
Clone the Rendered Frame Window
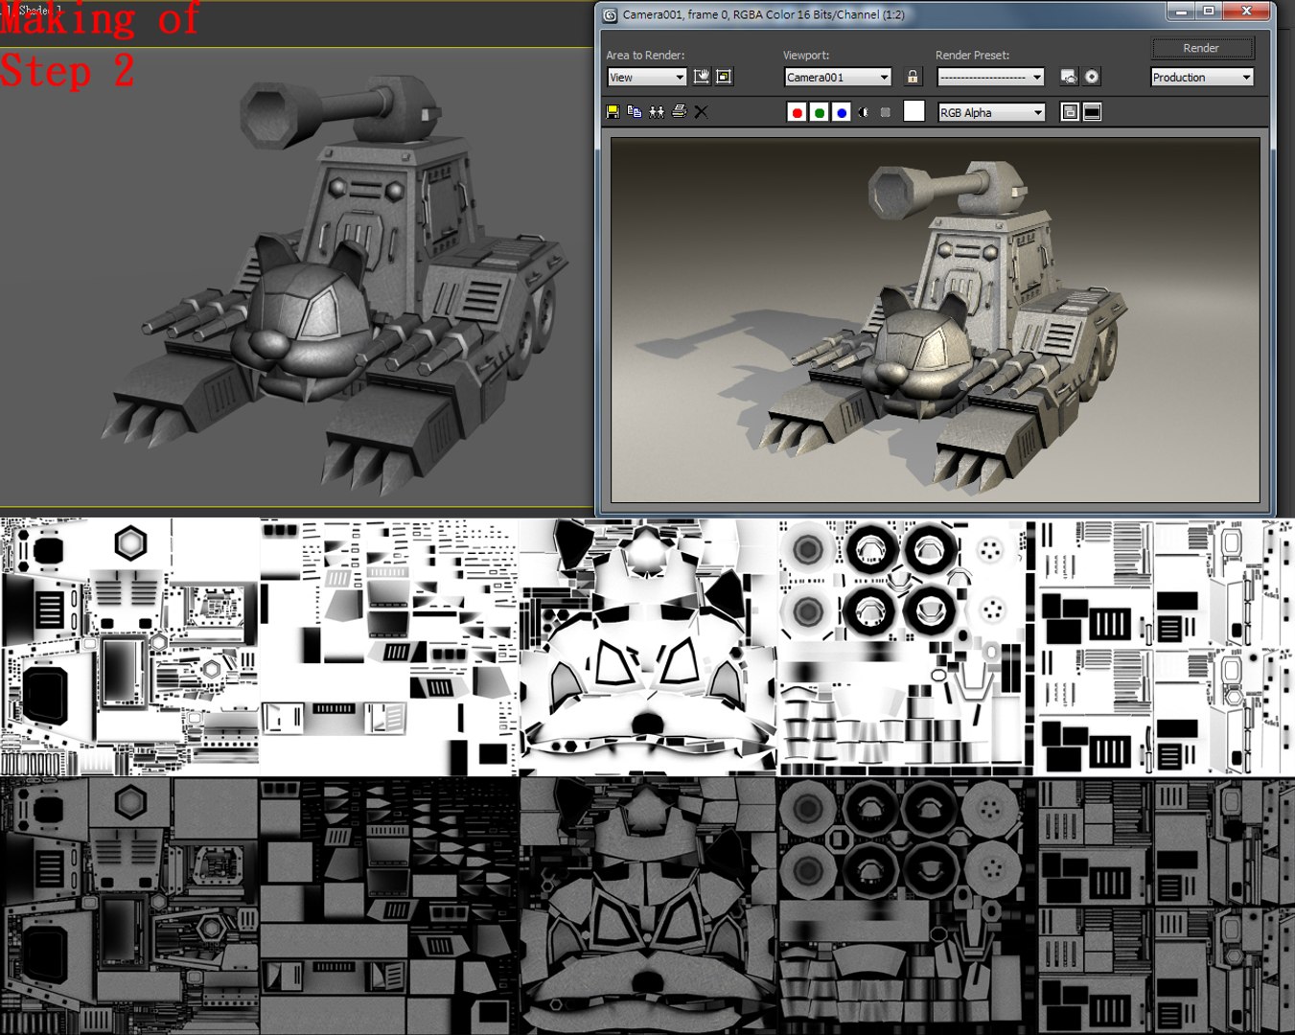pos(657,112)
